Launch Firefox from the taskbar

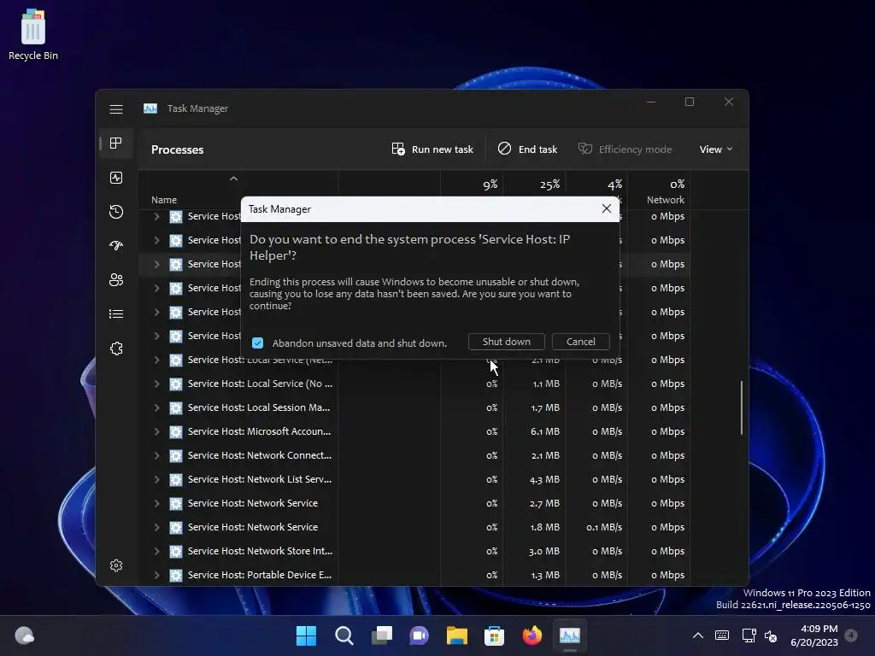click(x=531, y=635)
